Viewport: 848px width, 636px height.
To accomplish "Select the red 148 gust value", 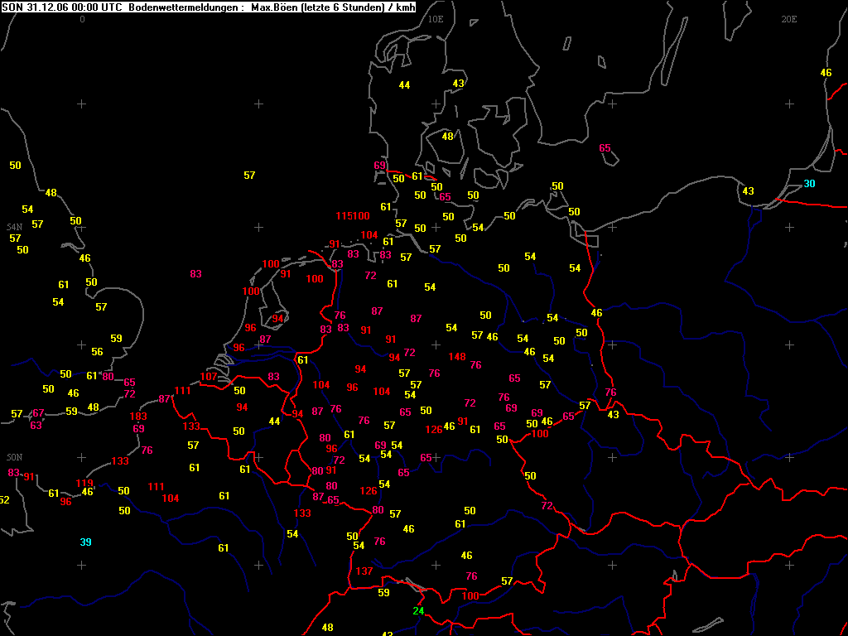I will pos(457,356).
